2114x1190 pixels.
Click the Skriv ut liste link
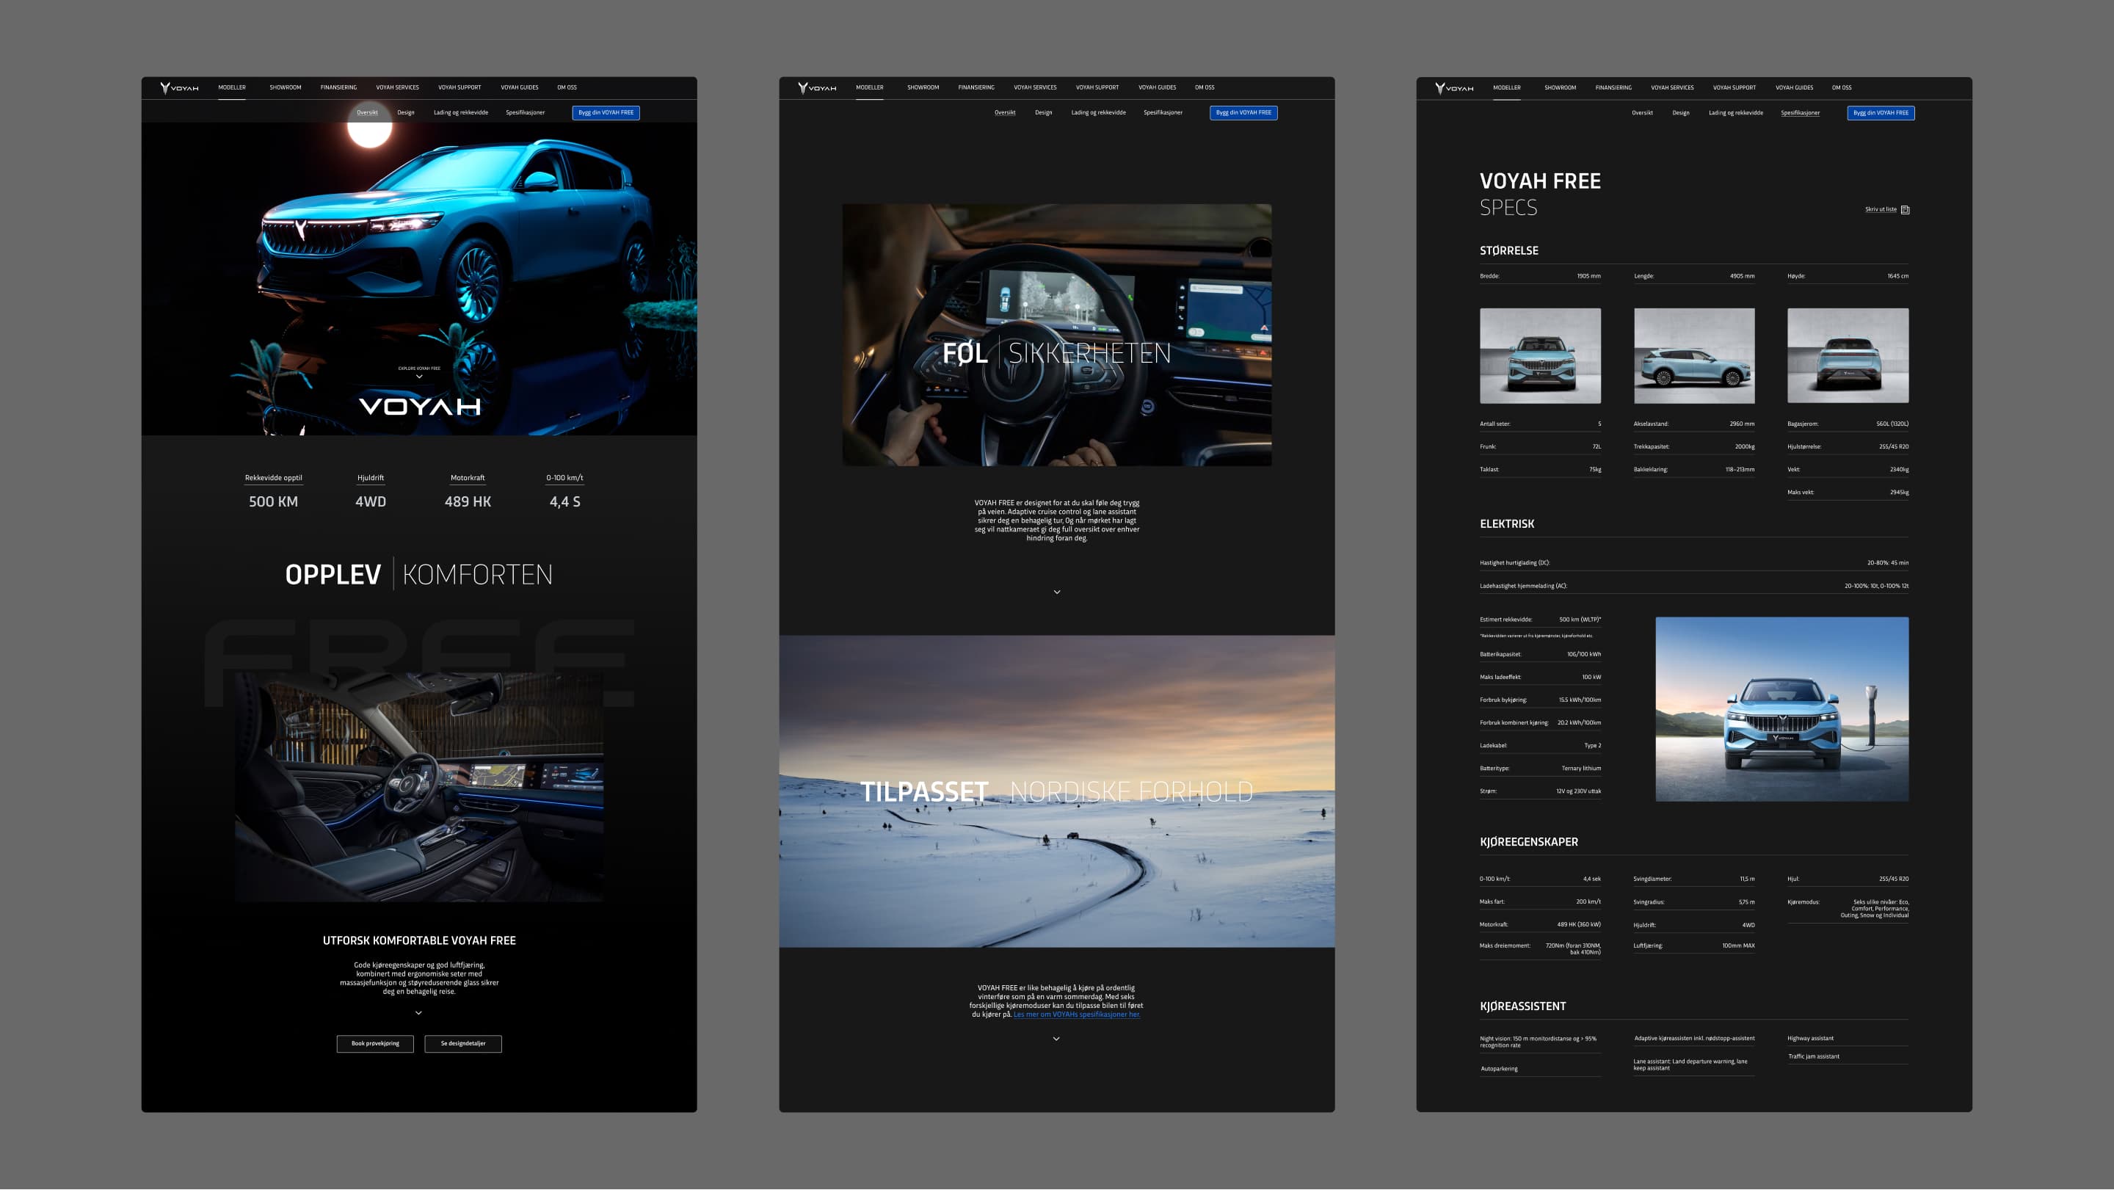[1881, 209]
